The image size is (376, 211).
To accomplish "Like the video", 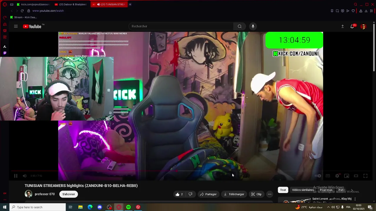I will pyautogui.click(x=179, y=194).
